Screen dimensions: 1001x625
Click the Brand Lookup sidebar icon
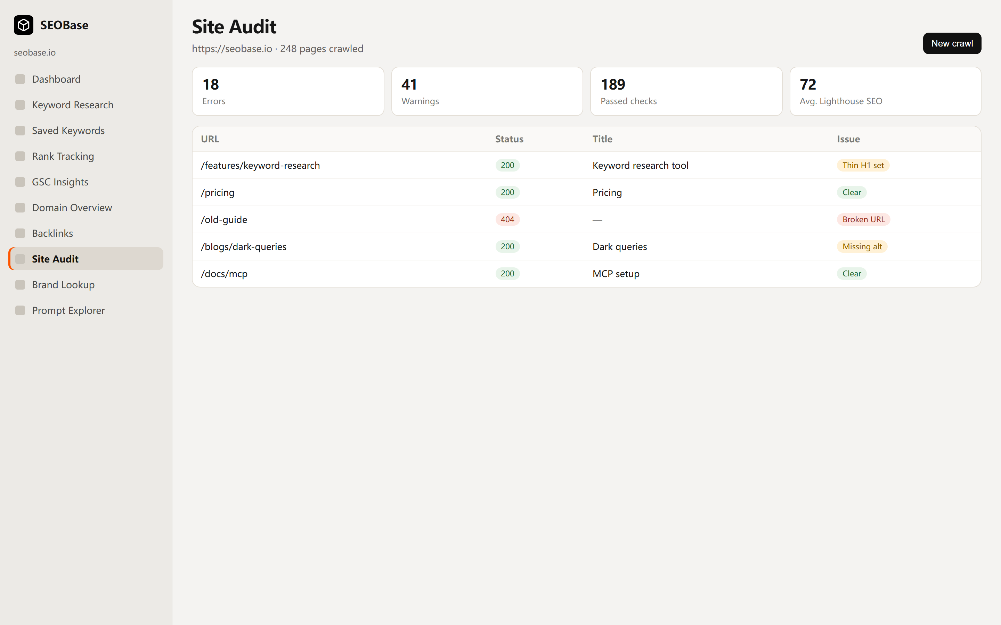tap(20, 285)
